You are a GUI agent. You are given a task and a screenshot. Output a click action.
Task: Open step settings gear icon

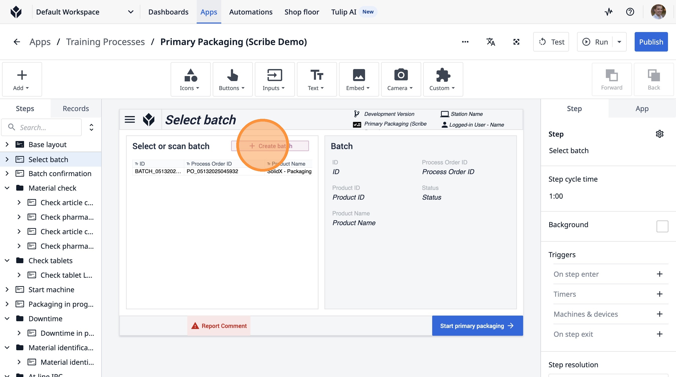[659, 134]
